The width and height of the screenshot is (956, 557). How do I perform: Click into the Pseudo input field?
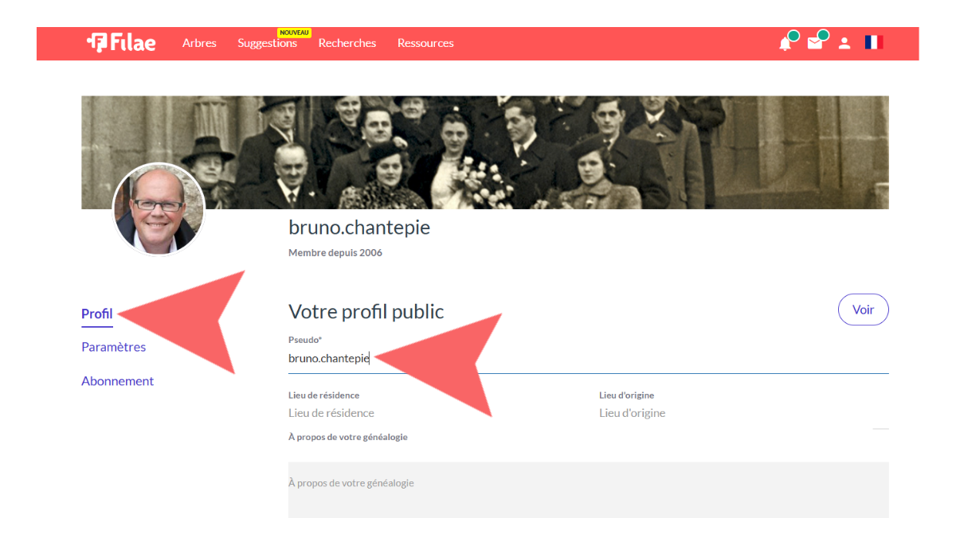(588, 359)
